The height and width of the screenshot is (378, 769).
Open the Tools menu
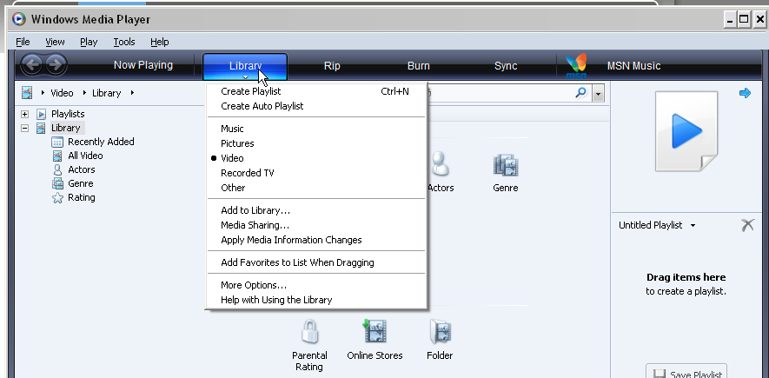tap(123, 42)
